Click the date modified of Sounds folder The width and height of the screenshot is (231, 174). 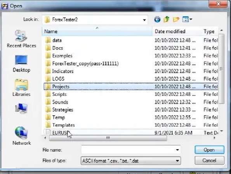pos(175,102)
